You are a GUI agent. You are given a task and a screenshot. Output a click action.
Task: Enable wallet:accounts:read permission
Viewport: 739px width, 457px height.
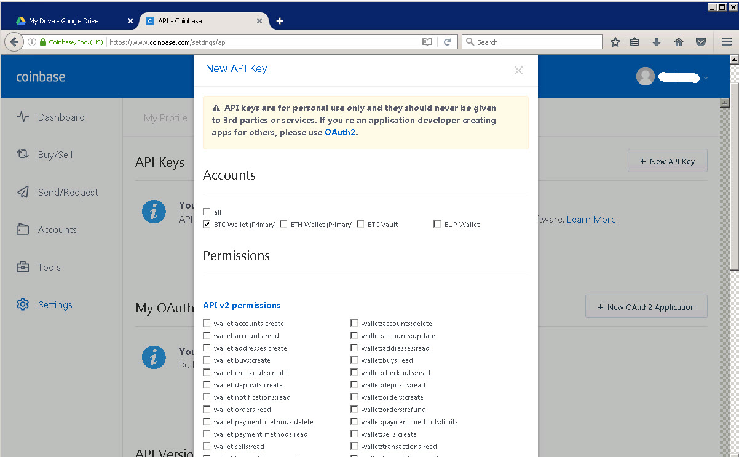point(207,335)
